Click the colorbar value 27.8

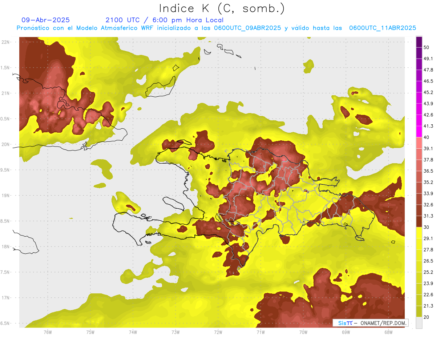point(428,249)
